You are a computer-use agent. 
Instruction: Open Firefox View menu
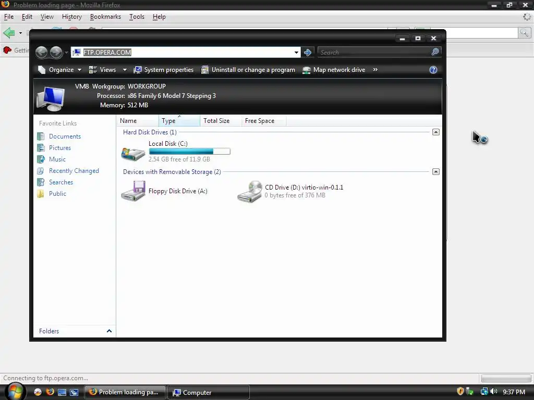(x=47, y=17)
